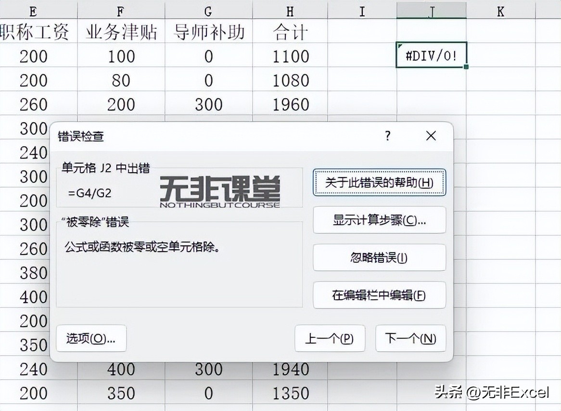
Task: Go to next error with '下一个(N)'
Action: [x=410, y=338]
